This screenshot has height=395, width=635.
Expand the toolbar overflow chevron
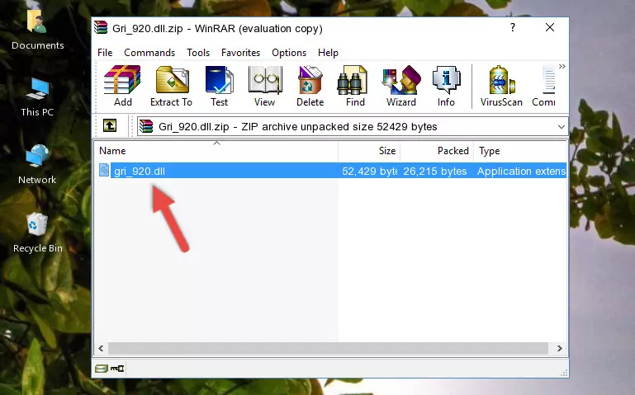(x=562, y=66)
